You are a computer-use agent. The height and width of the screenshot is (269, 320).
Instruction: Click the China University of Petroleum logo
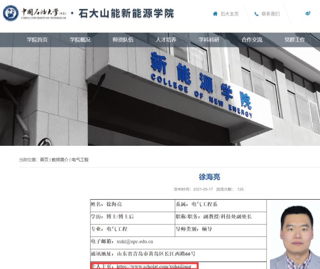pyautogui.click(x=34, y=14)
